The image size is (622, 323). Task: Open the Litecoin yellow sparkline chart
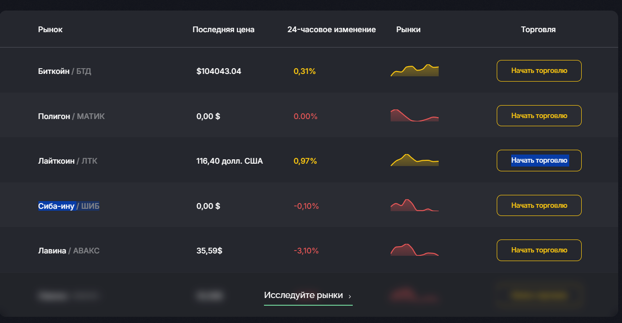point(415,160)
